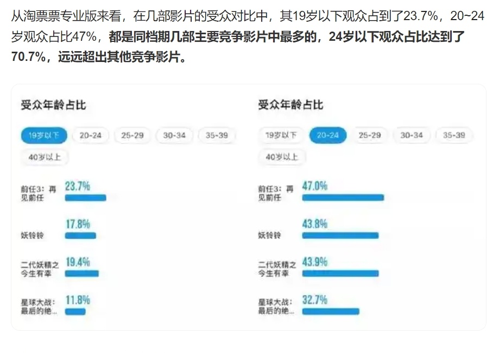Click the 19岁以下 pill in right chart
Image resolution: width=499 pixels, height=353 pixels.
[281, 135]
